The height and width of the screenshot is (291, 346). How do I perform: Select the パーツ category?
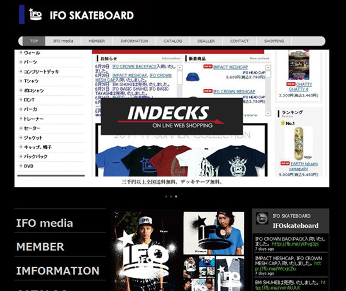tap(30, 62)
